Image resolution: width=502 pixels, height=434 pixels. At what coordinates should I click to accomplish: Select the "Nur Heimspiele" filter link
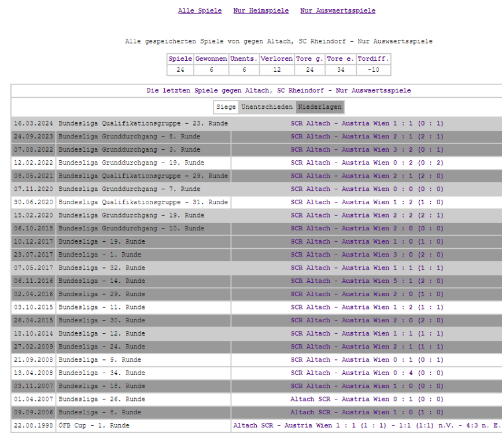coord(261,10)
